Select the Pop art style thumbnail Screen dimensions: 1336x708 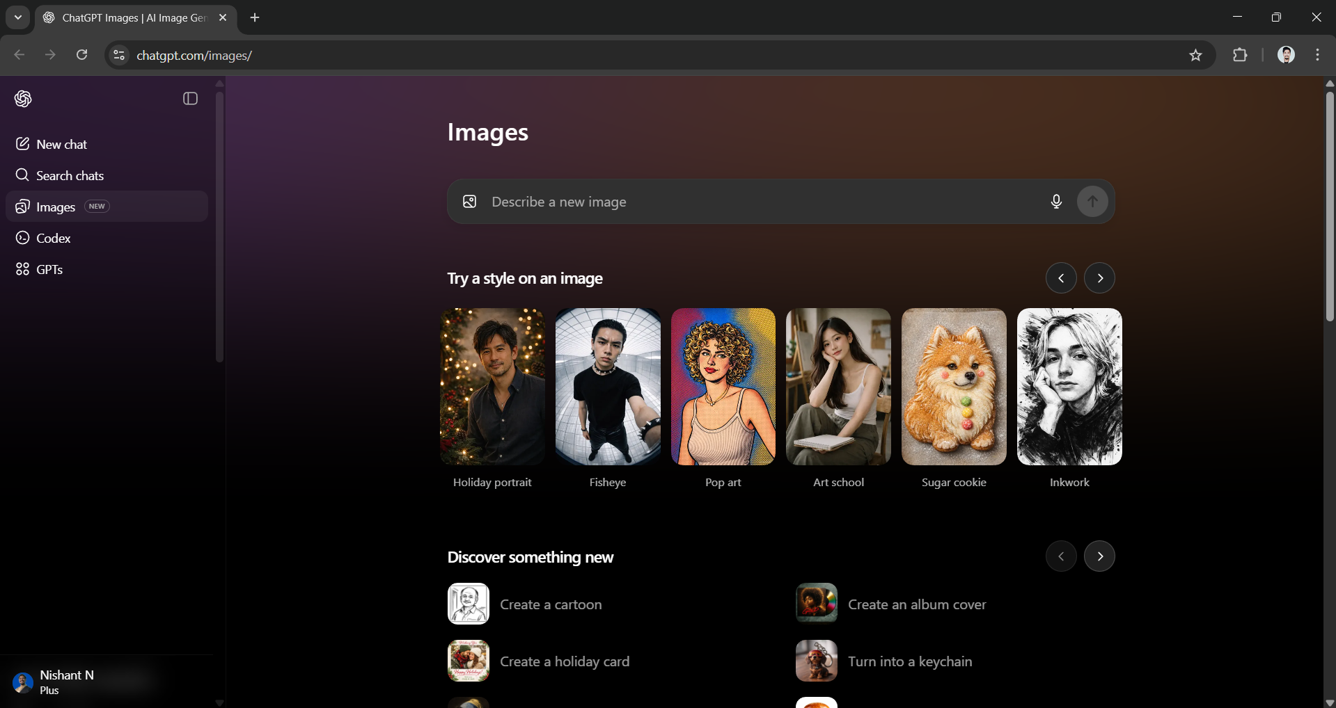pyautogui.click(x=723, y=387)
